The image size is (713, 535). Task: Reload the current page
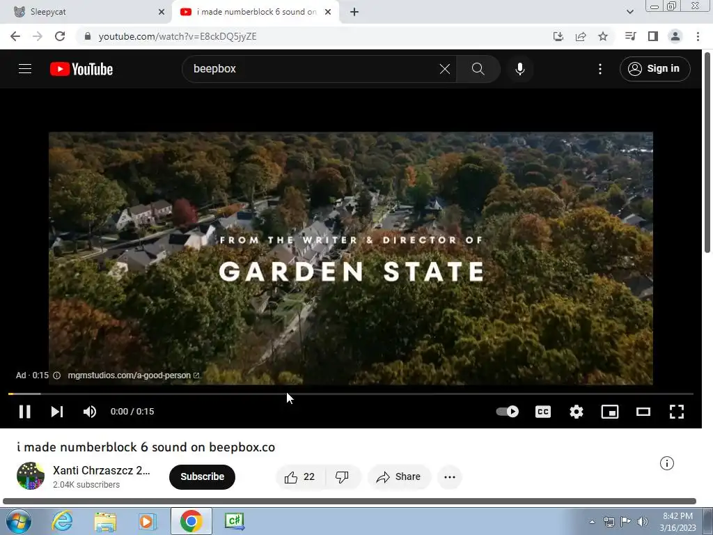60,36
